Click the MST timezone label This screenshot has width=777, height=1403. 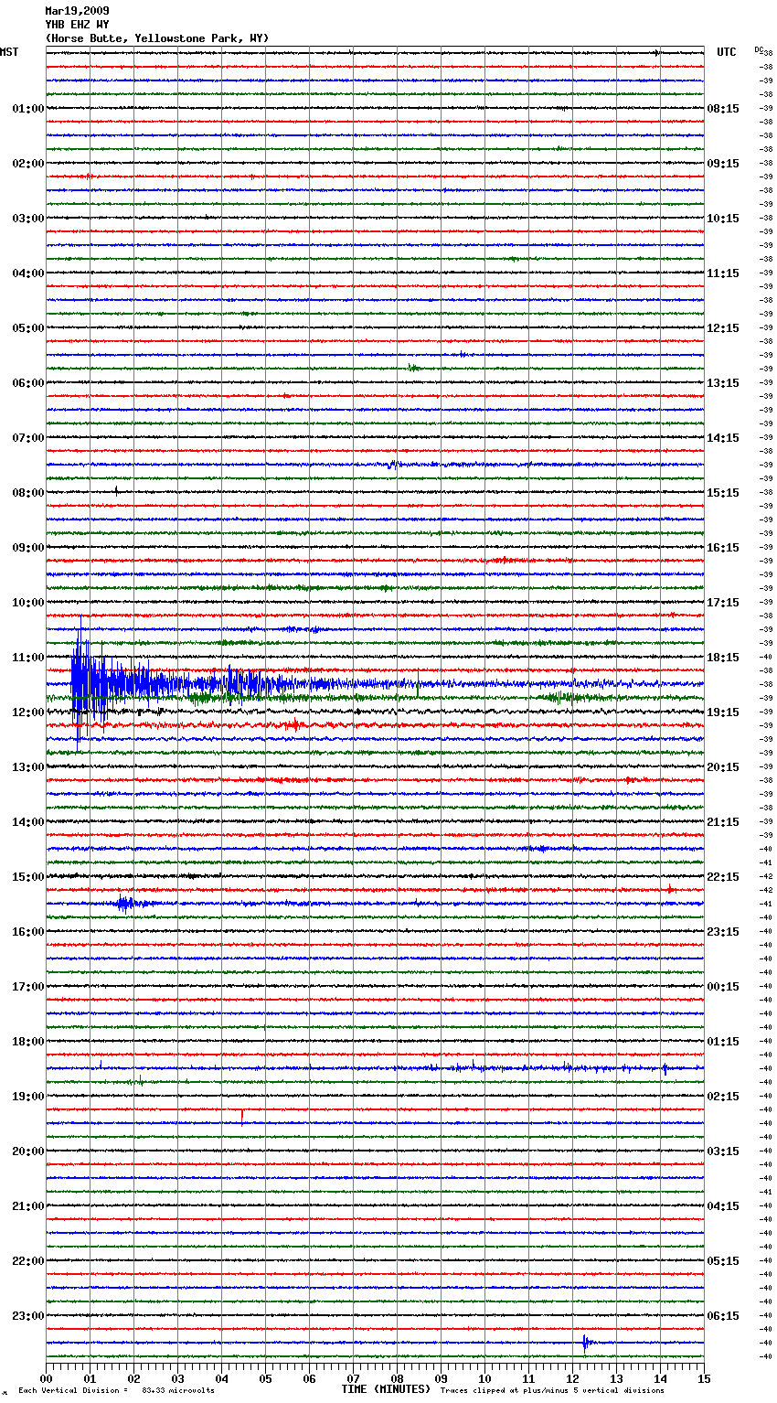(x=9, y=52)
